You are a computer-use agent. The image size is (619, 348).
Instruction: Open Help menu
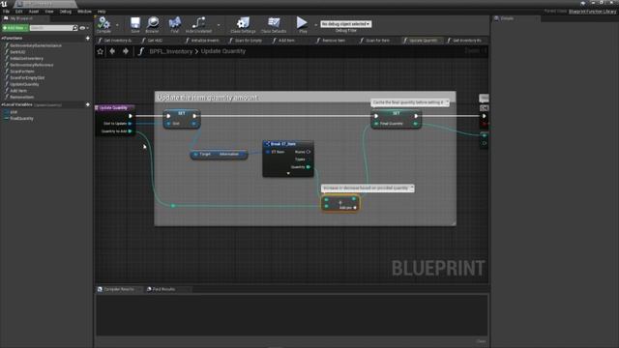point(102,12)
